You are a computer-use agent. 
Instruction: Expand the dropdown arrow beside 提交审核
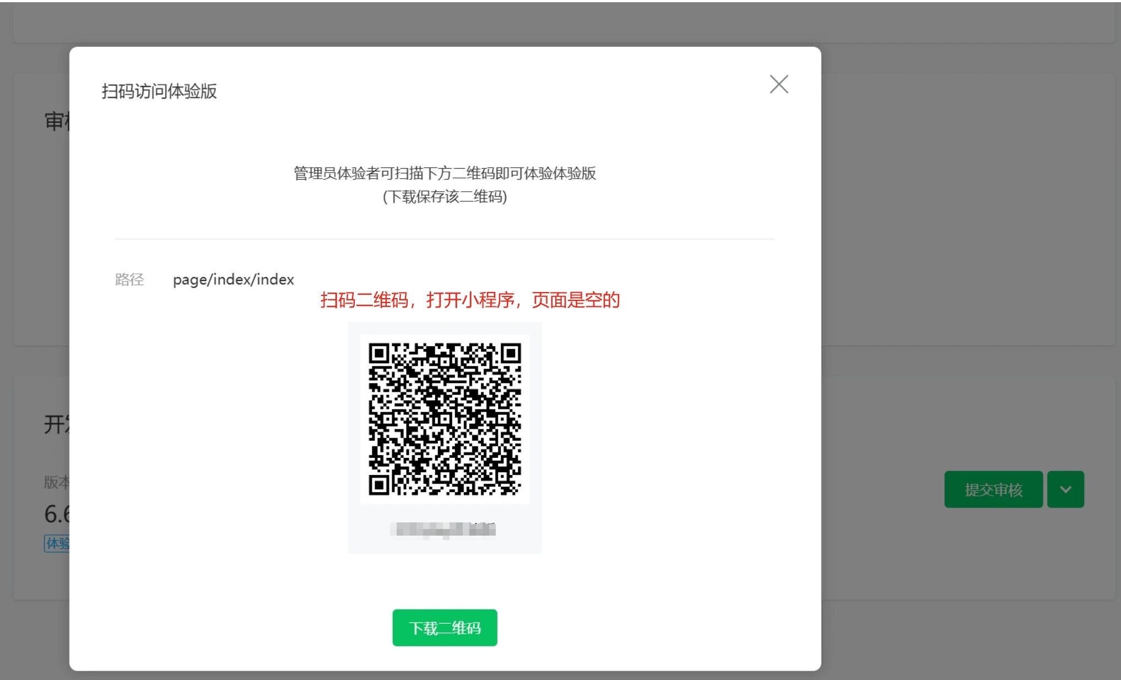[x=1065, y=489]
